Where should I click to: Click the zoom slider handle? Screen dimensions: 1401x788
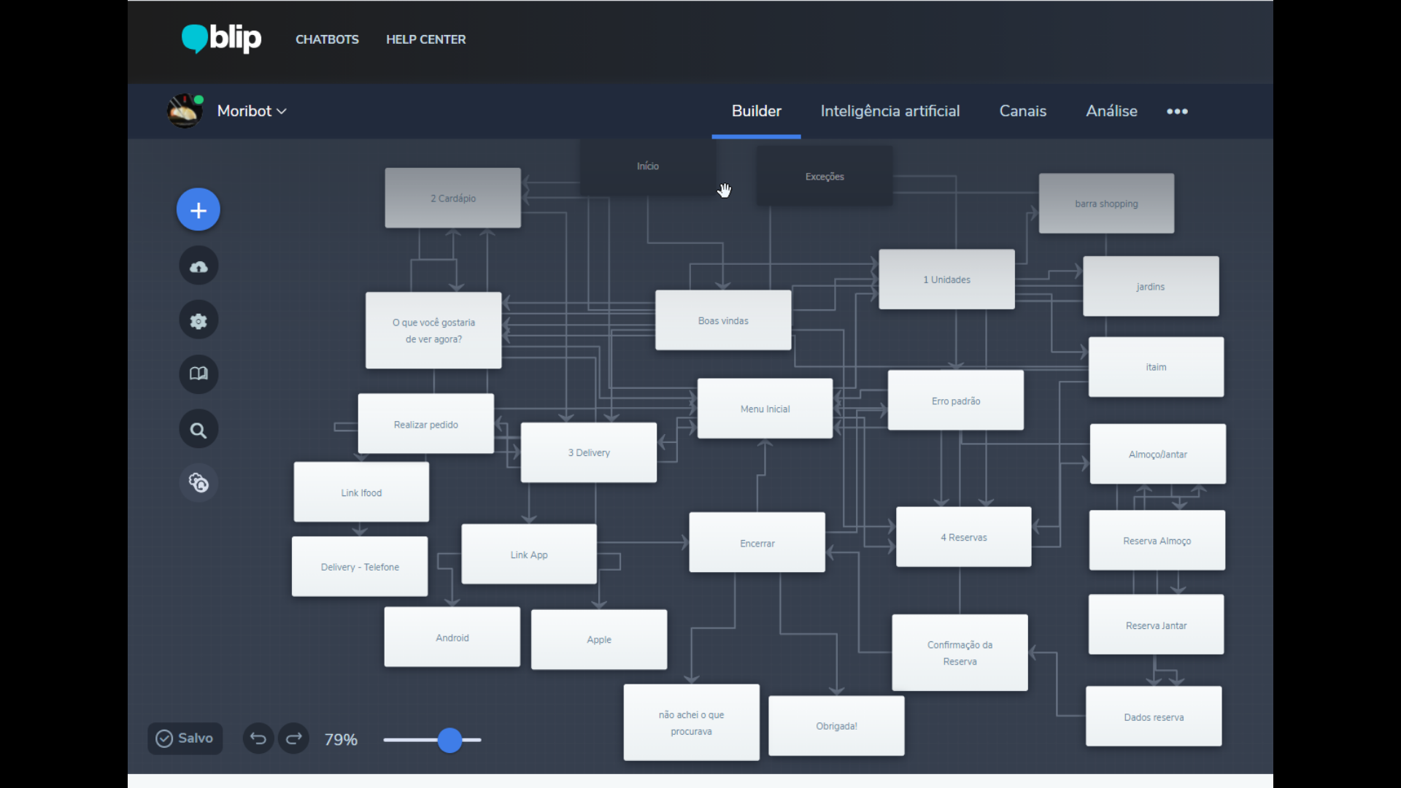coord(450,740)
